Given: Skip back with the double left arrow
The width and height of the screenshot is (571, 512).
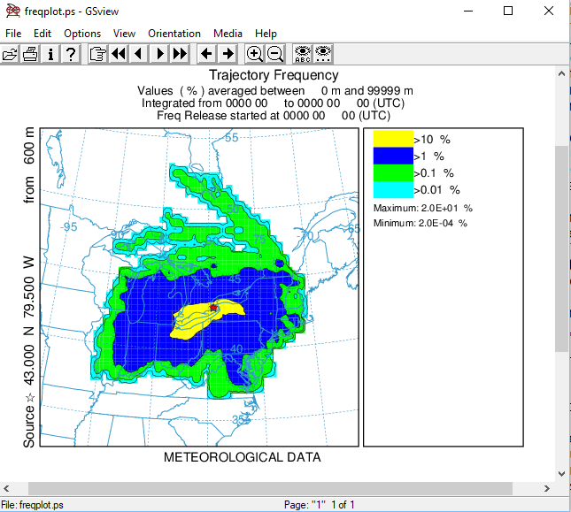Looking at the screenshot, I should pyautogui.click(x=119, y=54).
